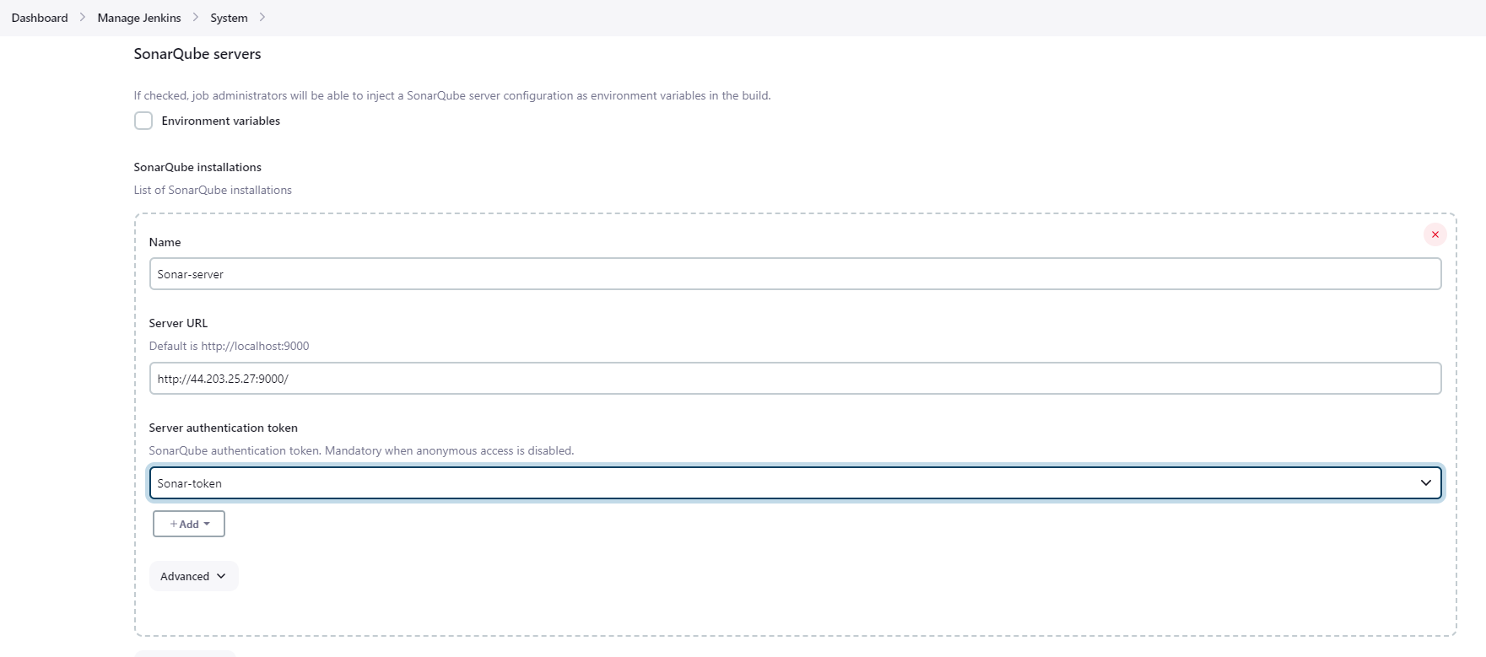Remove the Sonar-server installation with red X

coord(1435,234)
